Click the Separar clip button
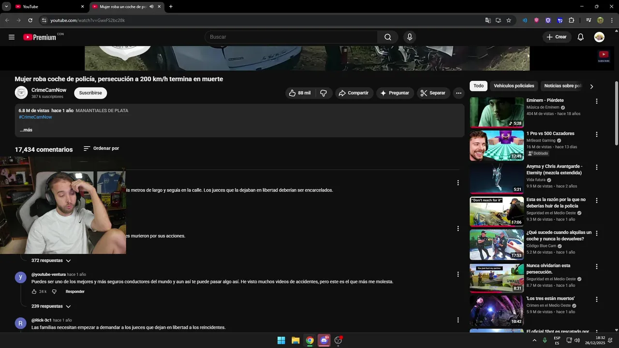The height and width of the screenshot is (348, 619). click(433, 93)
